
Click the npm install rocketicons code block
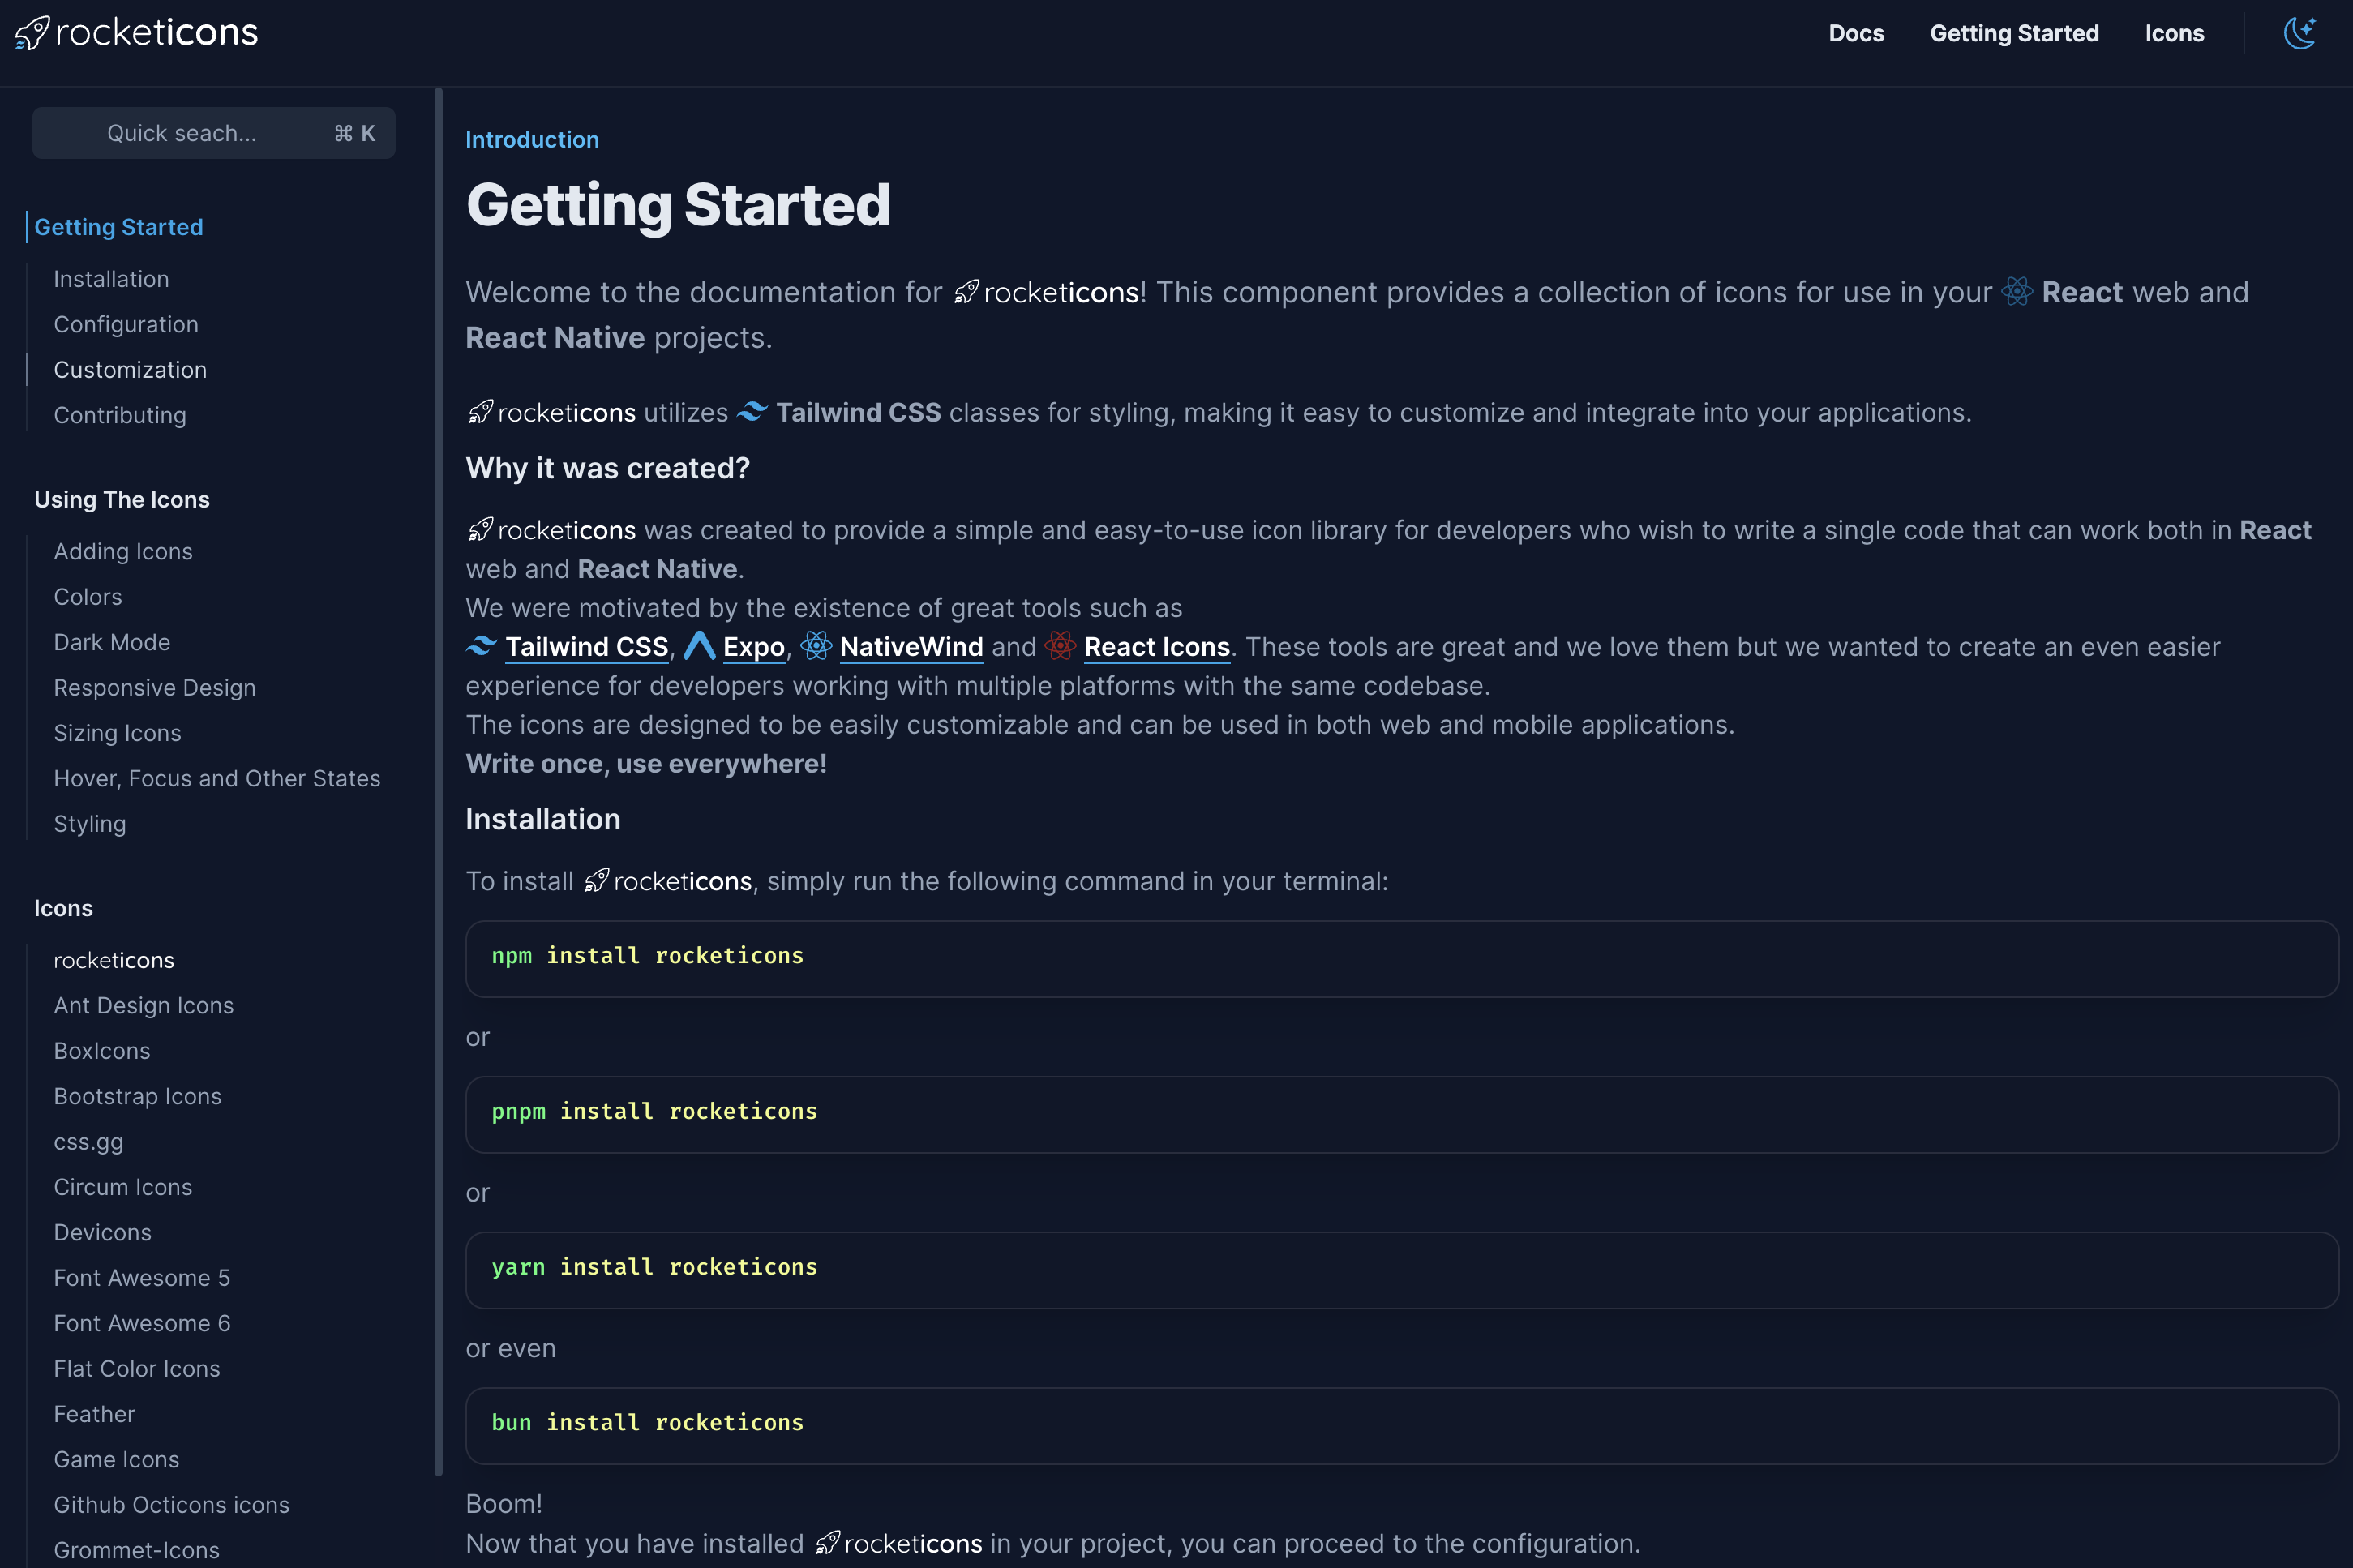click(1402, 959)
